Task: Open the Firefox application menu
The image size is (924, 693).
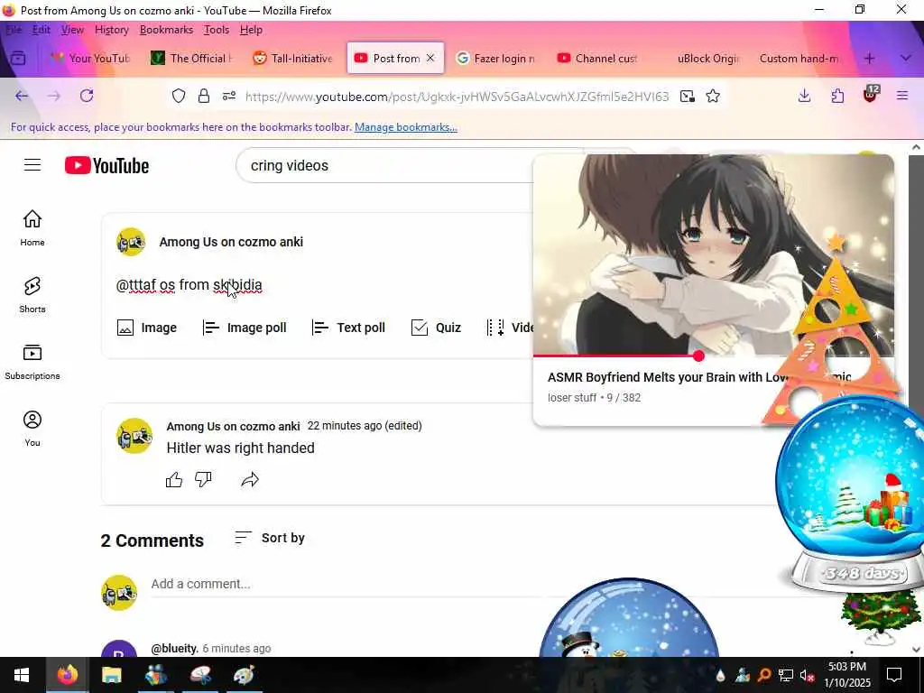Action: 902,96
